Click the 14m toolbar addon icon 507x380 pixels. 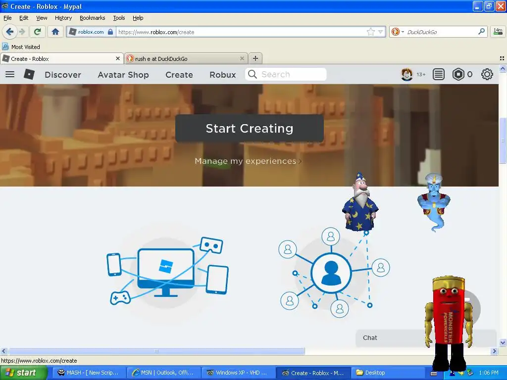[x=498, y=32]
